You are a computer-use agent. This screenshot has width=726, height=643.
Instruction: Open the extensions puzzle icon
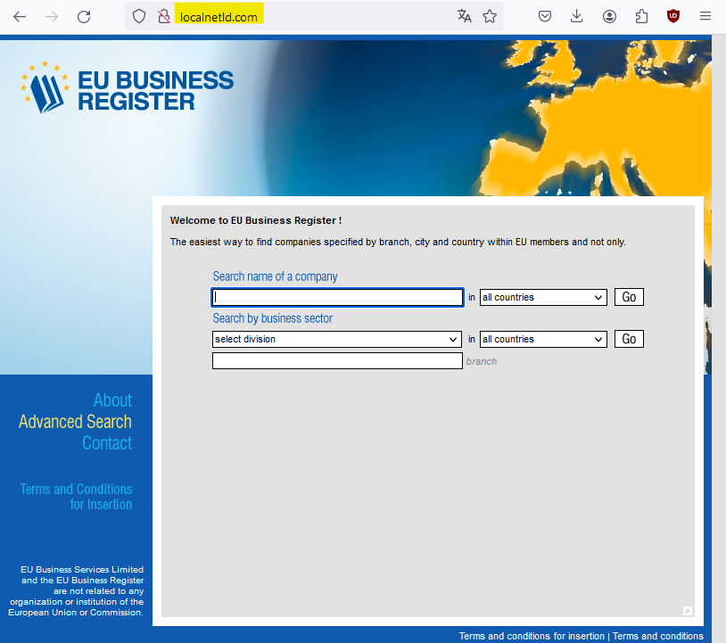click(x=641, y=16)
